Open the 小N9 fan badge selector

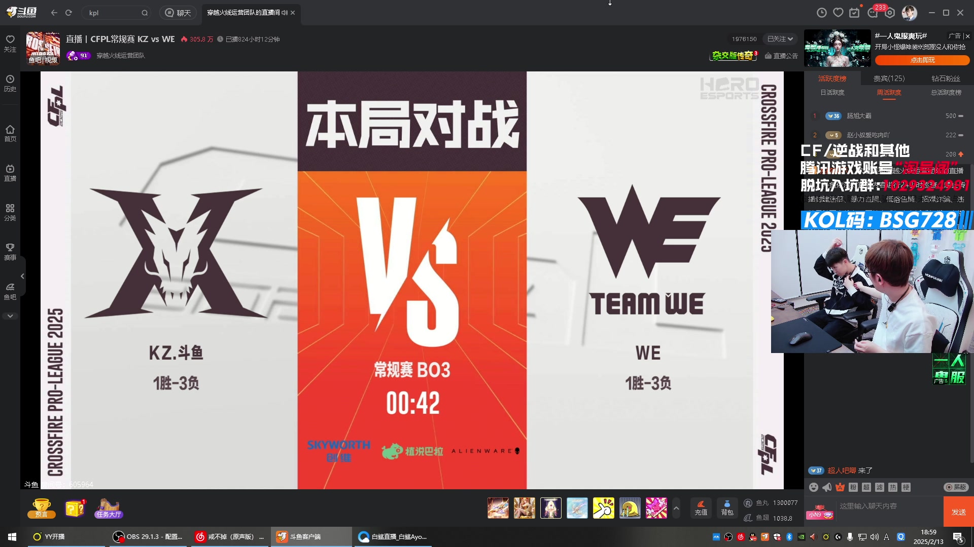[820, 514]
